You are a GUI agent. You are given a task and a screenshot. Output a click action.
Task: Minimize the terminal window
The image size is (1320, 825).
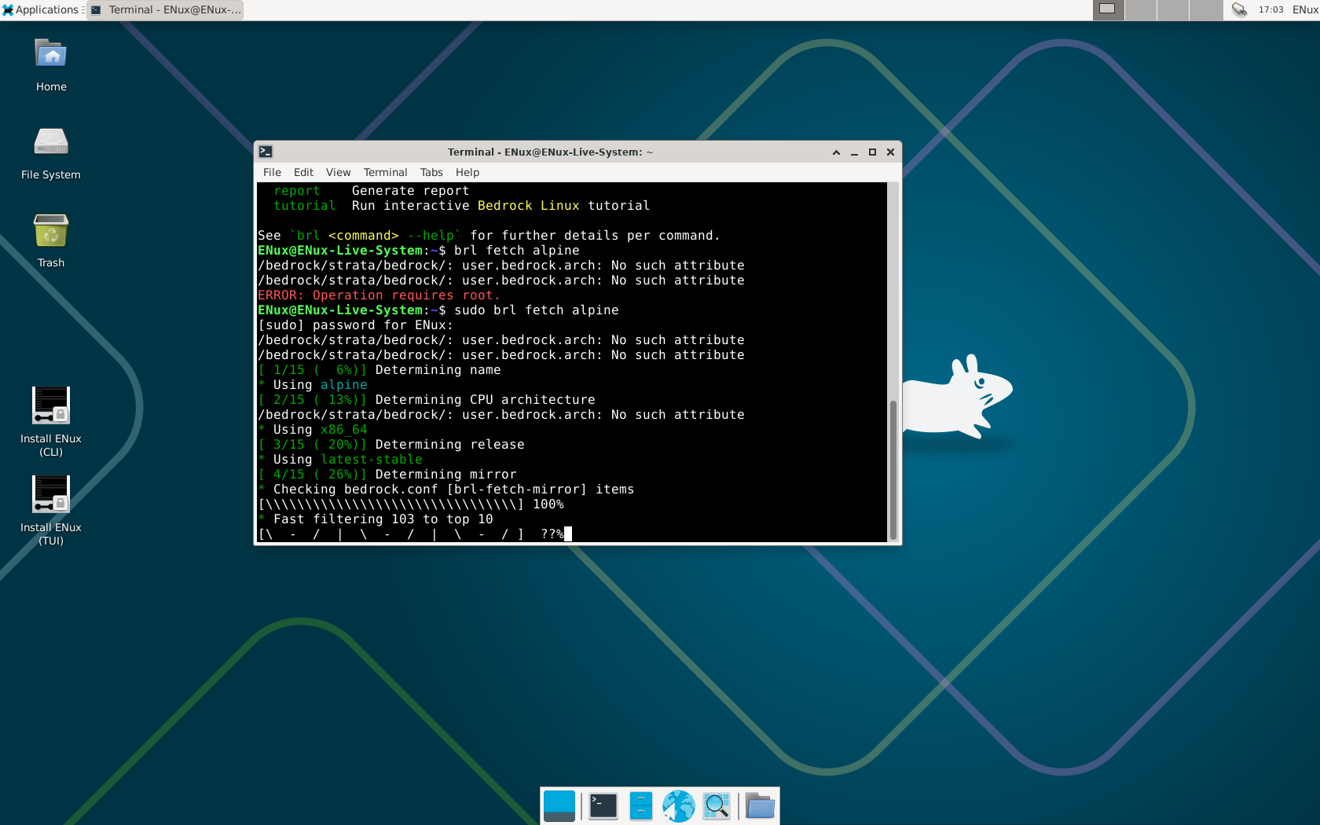tap(854, 152)
